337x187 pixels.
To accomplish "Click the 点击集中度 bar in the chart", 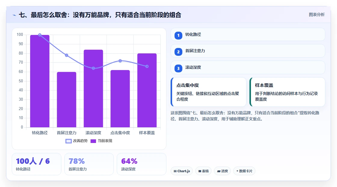I will pos(120,99).
